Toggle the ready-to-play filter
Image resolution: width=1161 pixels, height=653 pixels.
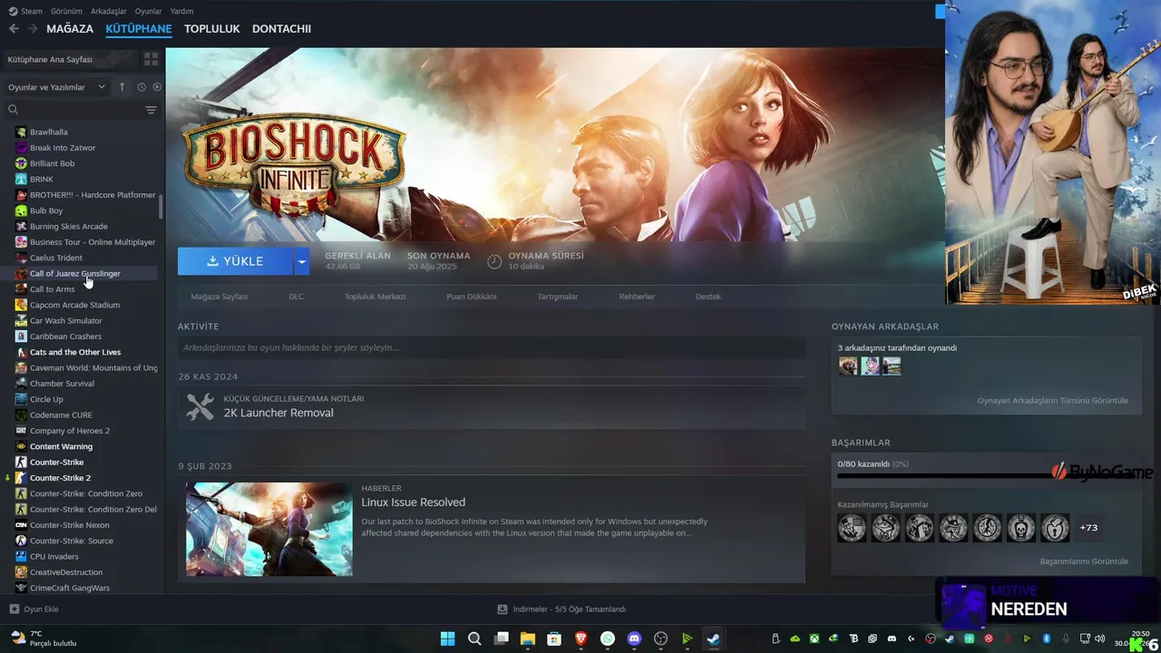pos(157,87)
